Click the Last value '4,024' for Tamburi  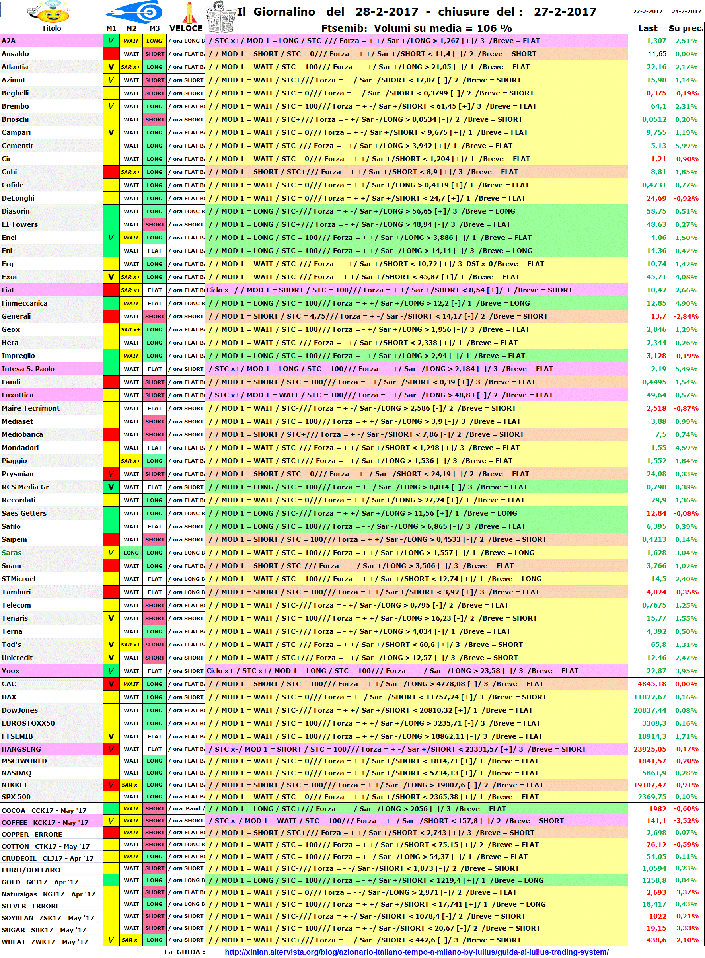point(656,592)
